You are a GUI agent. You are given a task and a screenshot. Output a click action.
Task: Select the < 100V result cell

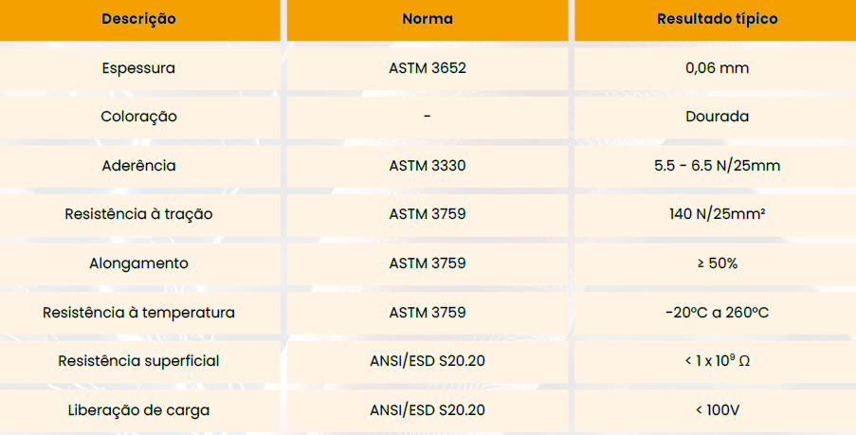coord(717,410)
